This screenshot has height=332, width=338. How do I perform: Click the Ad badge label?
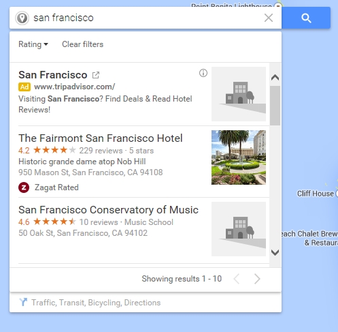click(x=24, y=87)
